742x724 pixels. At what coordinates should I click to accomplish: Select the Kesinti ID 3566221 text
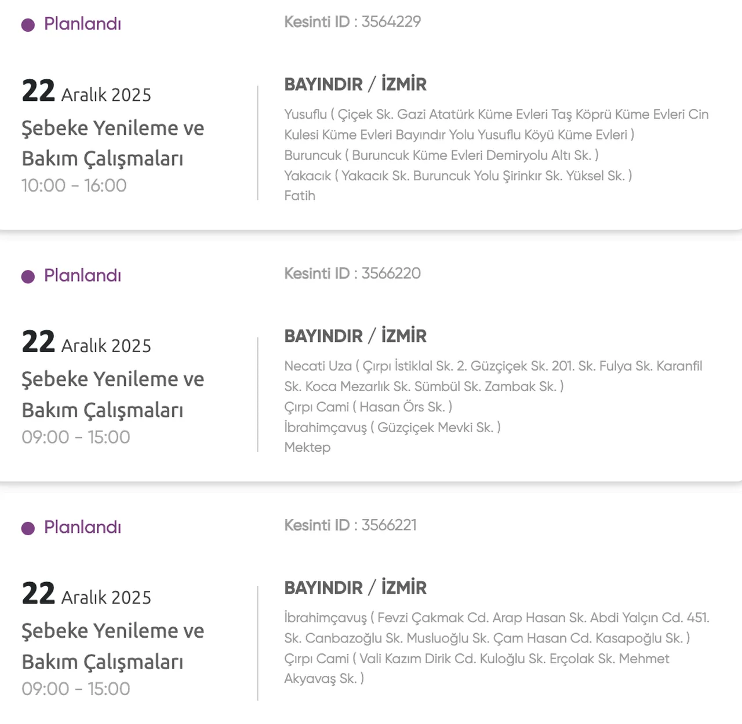pyautogui.click(x=350, y=525)
